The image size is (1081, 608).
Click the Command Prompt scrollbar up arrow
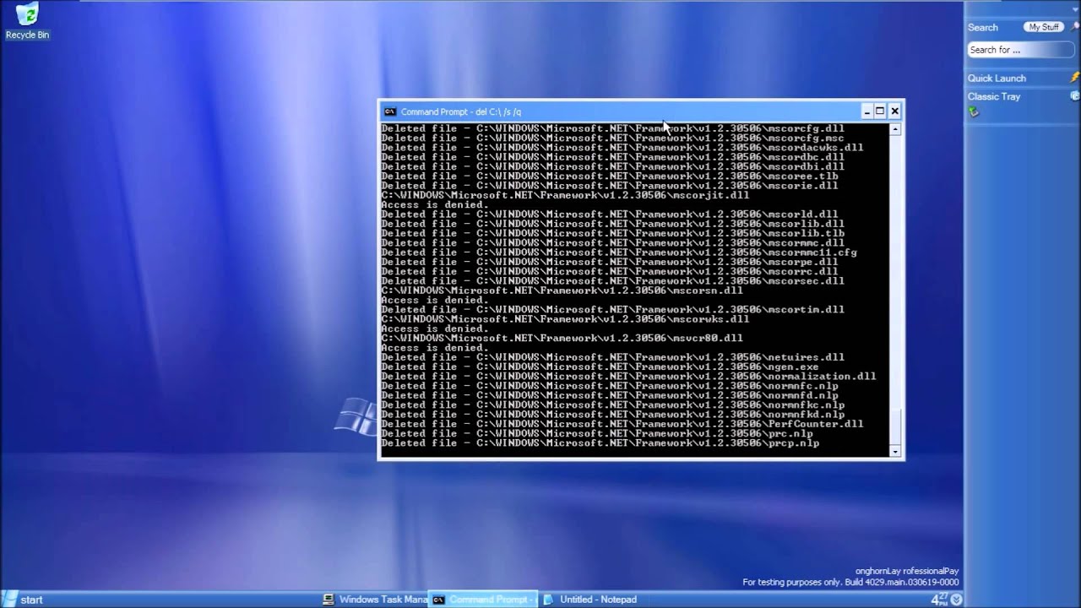click(x=894, y=128)
